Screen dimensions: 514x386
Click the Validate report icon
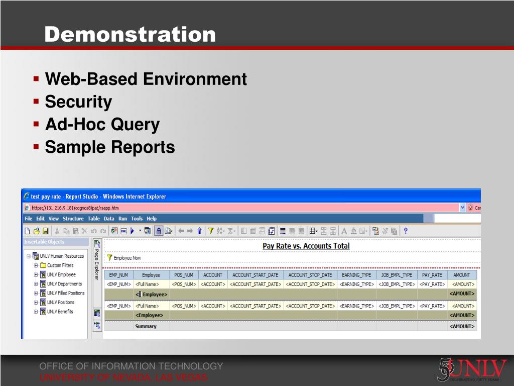tap(114, 231)
